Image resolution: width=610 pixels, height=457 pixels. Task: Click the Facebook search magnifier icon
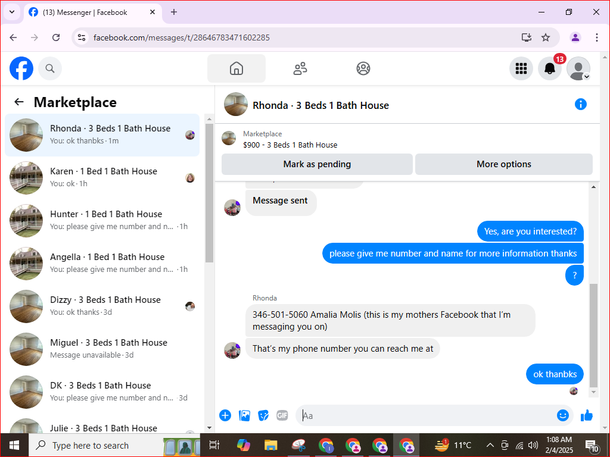(50, 68)
